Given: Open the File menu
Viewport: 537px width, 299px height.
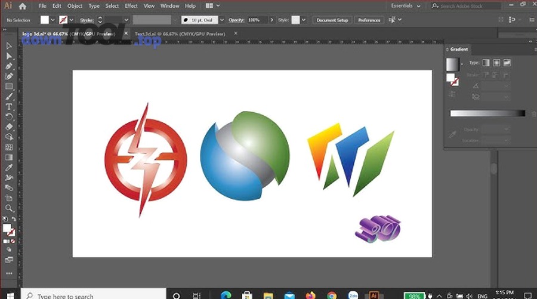Looking at the screenshot, I should [x=42, y=6].
